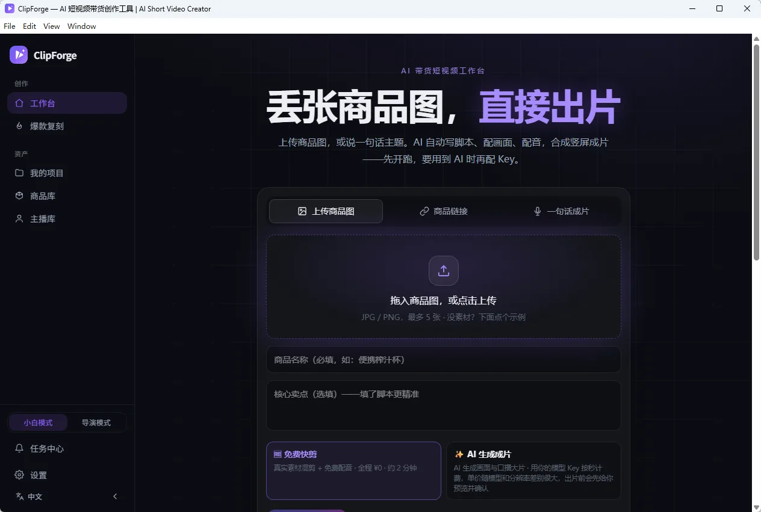
Task: Click the bell icon beside 任务中心
Action: 19,448
